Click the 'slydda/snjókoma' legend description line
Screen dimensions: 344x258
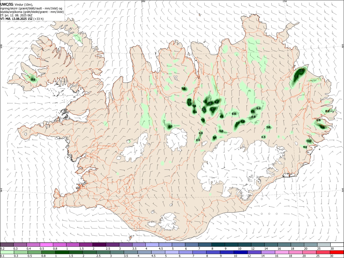[x=32, y=12]
